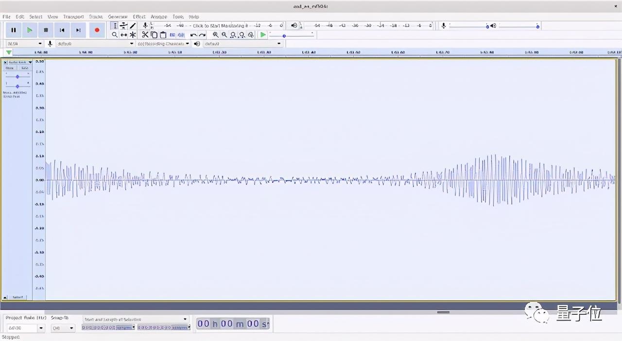Toggle the track Solo button

click(x=24, y=68)
